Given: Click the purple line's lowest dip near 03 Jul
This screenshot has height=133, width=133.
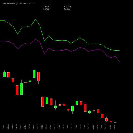Looking at the screenshot, I should [44, 53].
